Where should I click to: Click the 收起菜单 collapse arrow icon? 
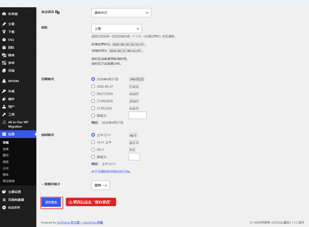tap(4, 207)
